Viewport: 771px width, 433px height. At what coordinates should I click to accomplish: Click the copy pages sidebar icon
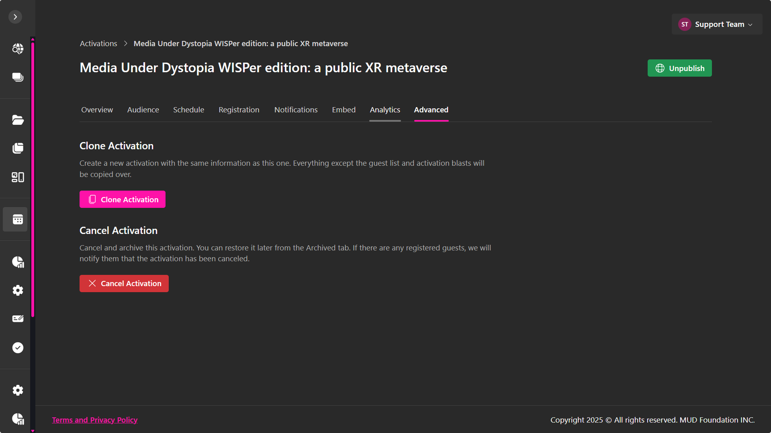pyautogui.click(x=18, y=148)
